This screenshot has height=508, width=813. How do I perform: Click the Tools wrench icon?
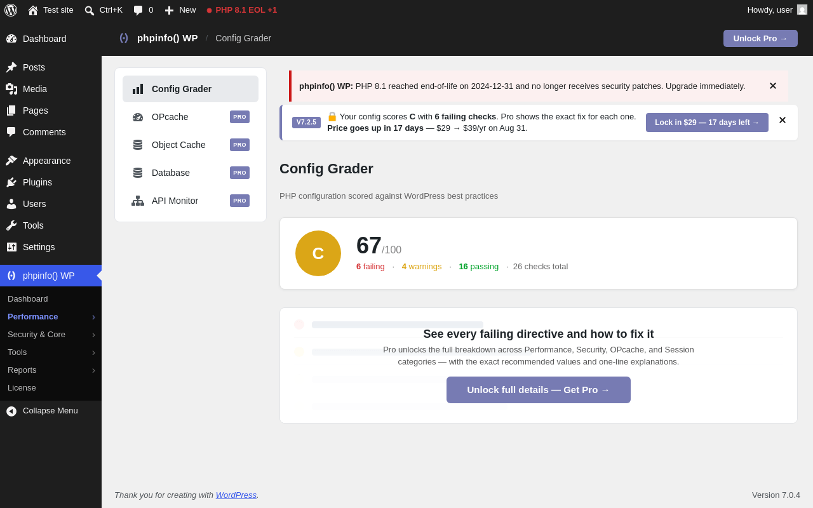coord(11,225)
